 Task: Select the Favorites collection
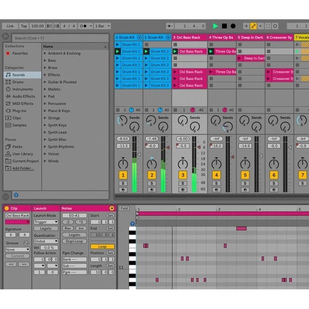coord(19,53)
